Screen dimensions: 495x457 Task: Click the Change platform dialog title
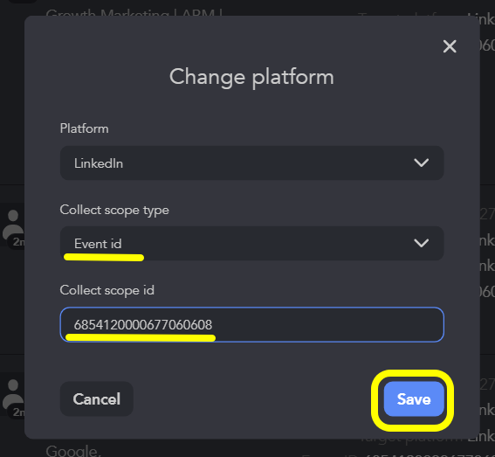[x=251, y=77]
